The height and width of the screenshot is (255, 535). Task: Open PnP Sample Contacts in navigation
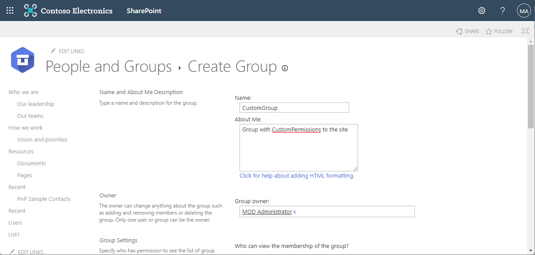click(x=44, y=199)
